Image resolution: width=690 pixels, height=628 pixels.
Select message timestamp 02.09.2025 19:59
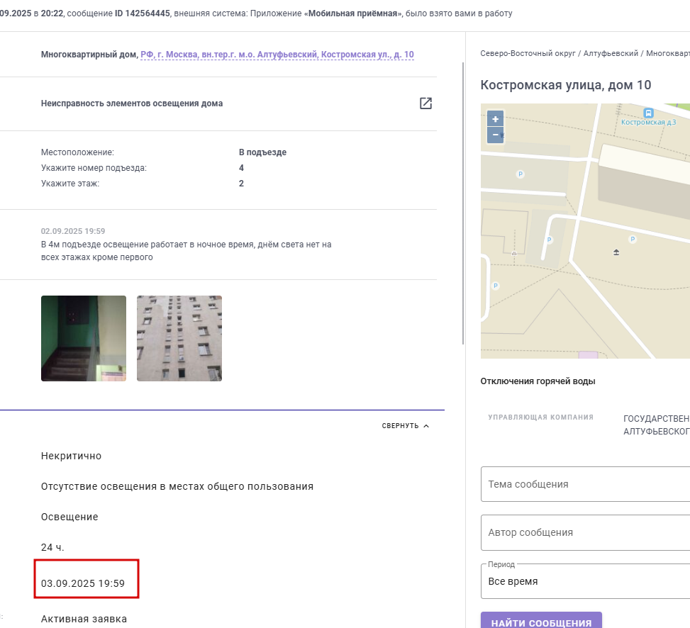click(x=73, y=231)
